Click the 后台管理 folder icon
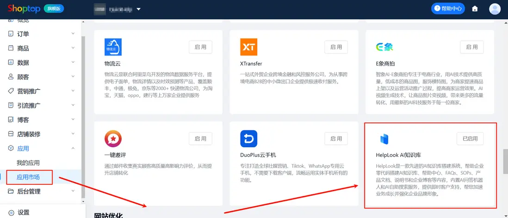 pos(11,191)
